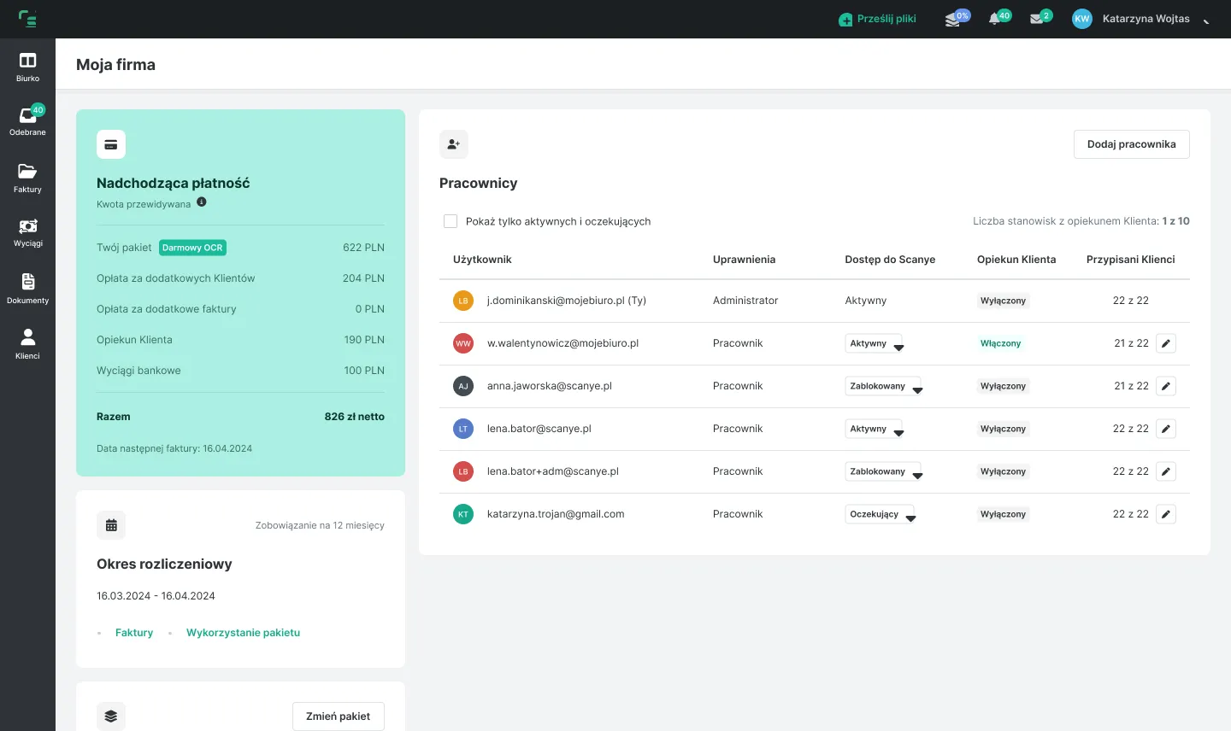
Task: Open Wyciągi in the sidebar
Action: coord(27,232)
